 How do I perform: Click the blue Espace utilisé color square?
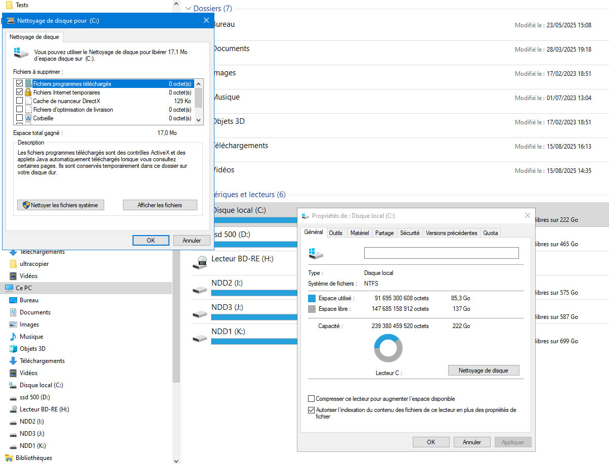(312, 298)
